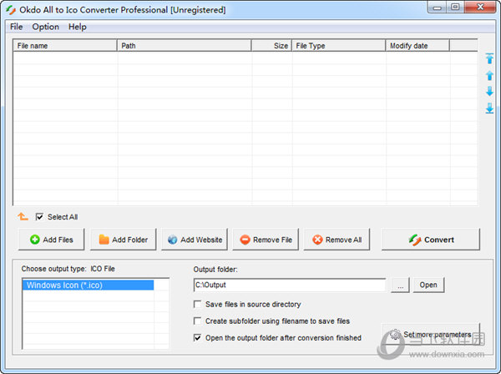501x374 pixels.
Task: Click the Set more parameters button
Action: [431, 335]
